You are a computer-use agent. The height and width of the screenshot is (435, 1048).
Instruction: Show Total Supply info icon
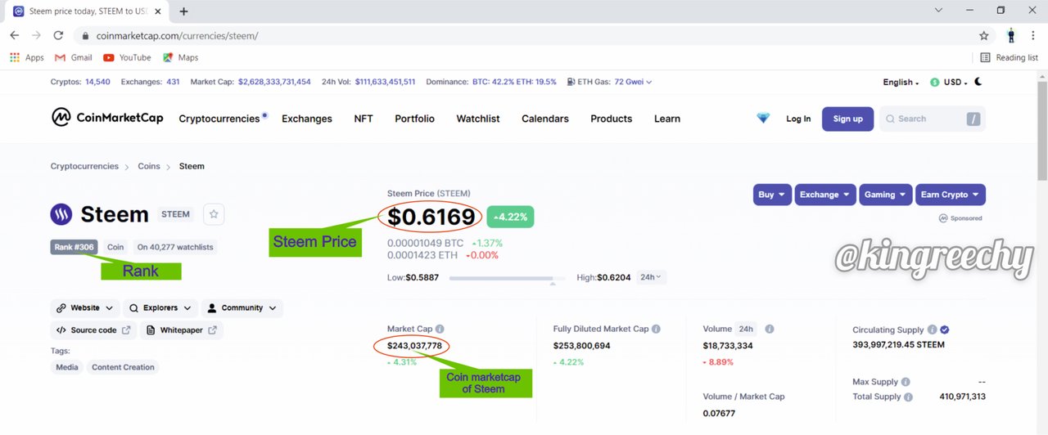[x=909, y=397]
